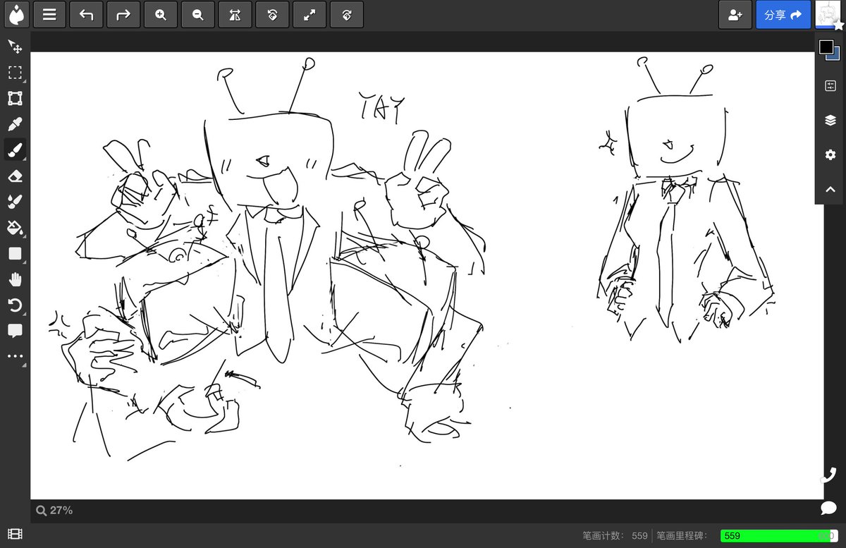
Task: Select the Comment tool
Action: tap(15, 331)
